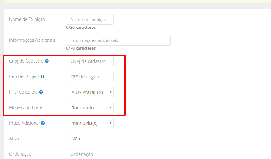The height and width of the screenshot is (159, 271).
Task: Click the Ordenação field label
Action: [x=20, y=154]
